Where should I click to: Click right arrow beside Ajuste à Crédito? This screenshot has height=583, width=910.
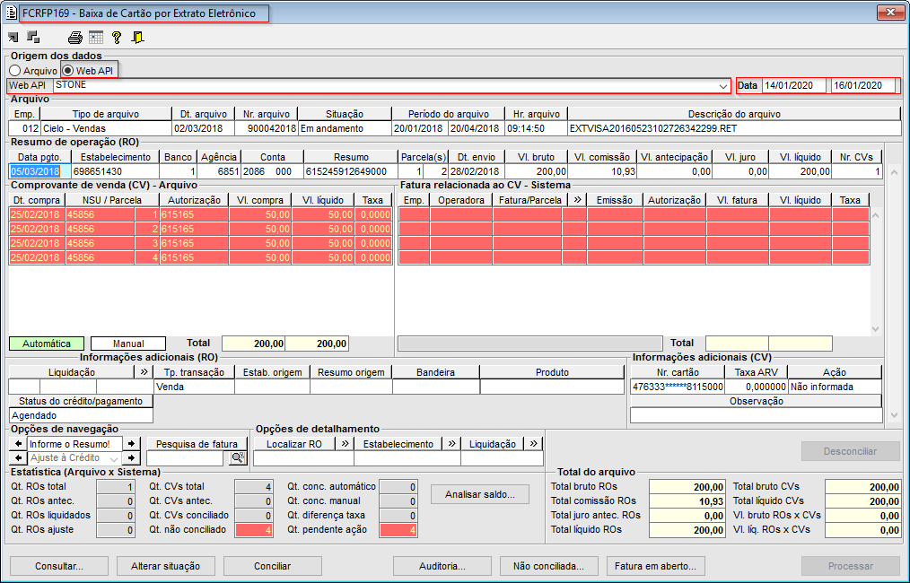tap(132, 458)
